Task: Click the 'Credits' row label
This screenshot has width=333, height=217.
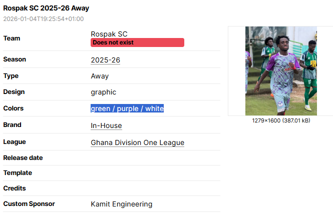Action: 15,188
